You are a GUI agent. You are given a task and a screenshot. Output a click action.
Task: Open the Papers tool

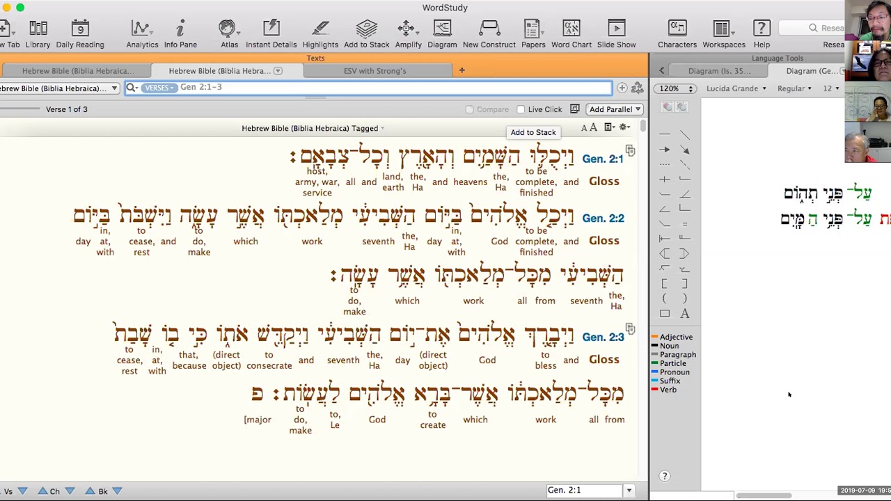[x=533, y=33]
